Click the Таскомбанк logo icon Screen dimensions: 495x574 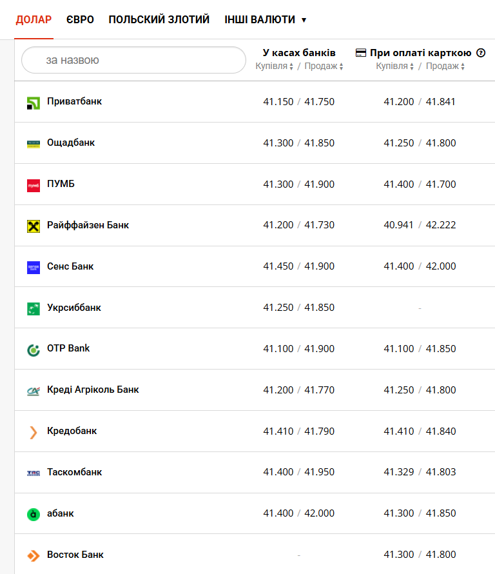34,473
